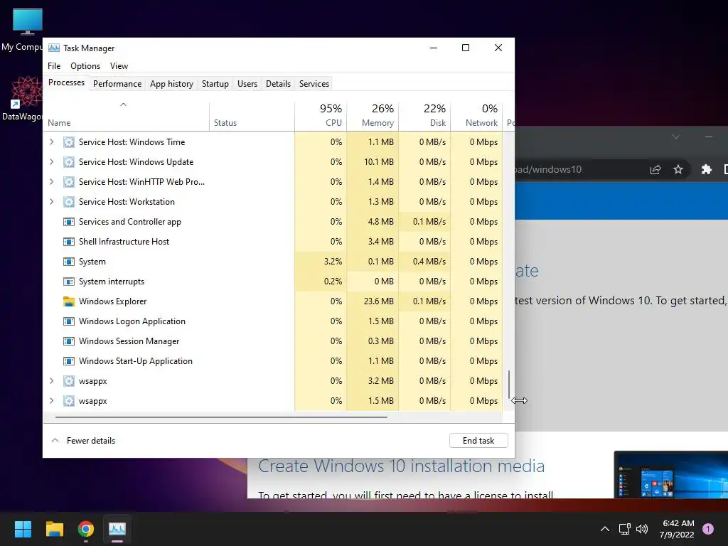Sort by the Name column header
The width and height of the screenshot is (728, 546).
(127, 116)
